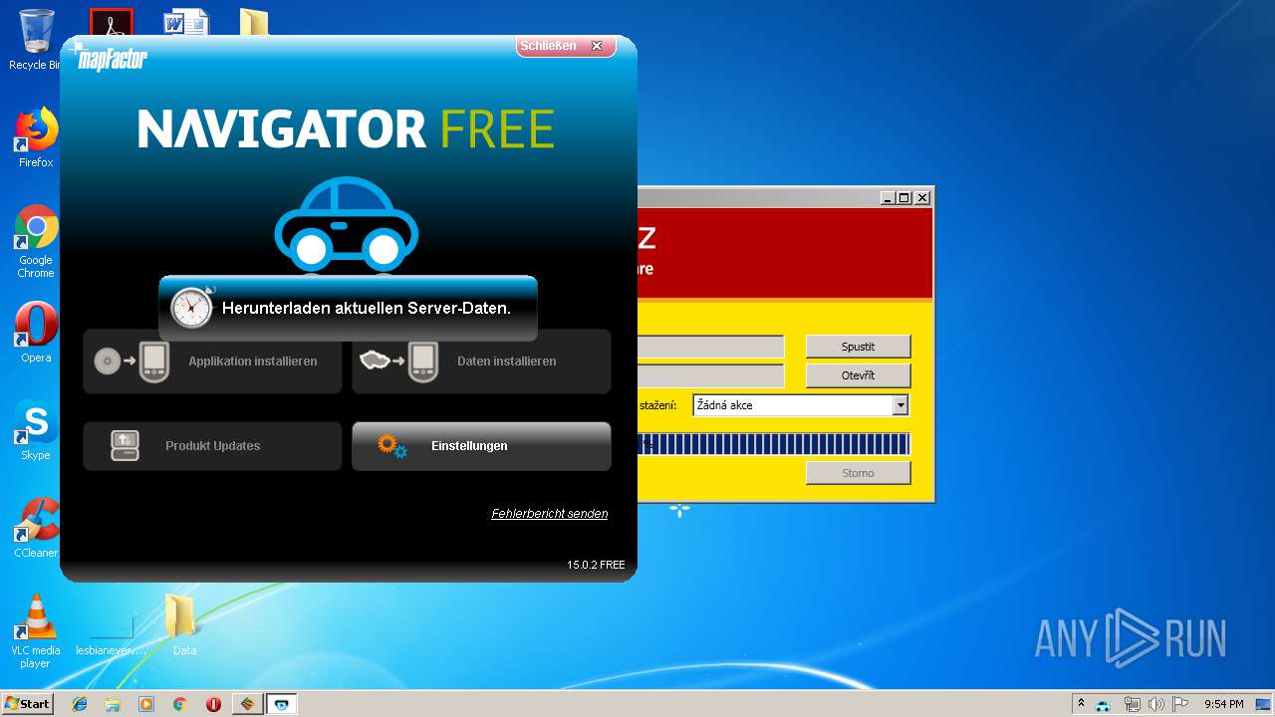Open Firefox desktop shortcut
The width and height of the screenshot is (1275, 717).
coord(36,137)
